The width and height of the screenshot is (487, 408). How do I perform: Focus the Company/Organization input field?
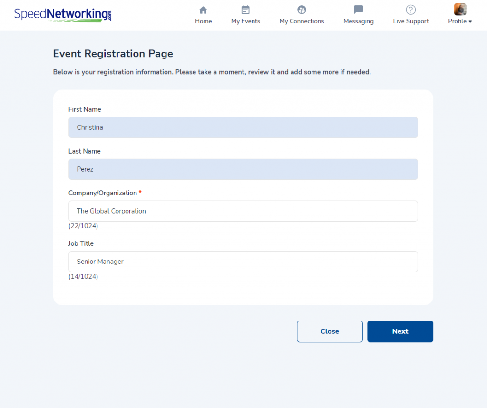click(x=243, y=211)
